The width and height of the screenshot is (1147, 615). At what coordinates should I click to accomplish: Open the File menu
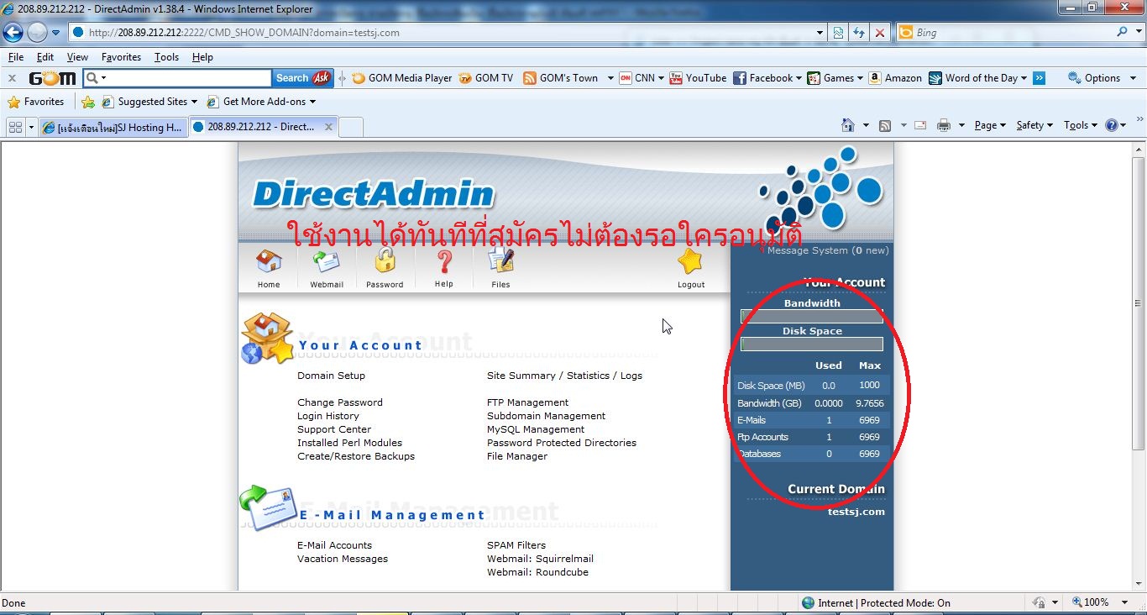(15, 57)
